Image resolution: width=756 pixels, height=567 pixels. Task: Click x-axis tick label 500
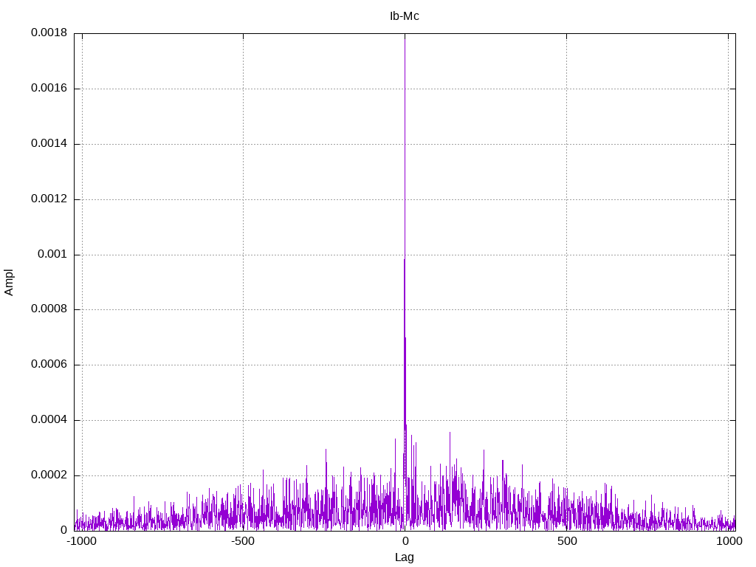(567, 541)
